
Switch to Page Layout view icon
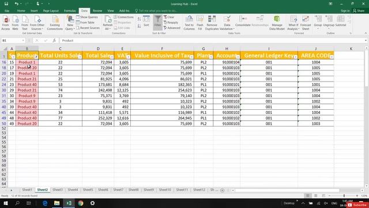pos(315,196)
